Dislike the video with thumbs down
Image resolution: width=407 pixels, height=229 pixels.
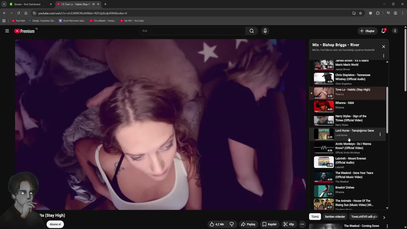(232, 224)
